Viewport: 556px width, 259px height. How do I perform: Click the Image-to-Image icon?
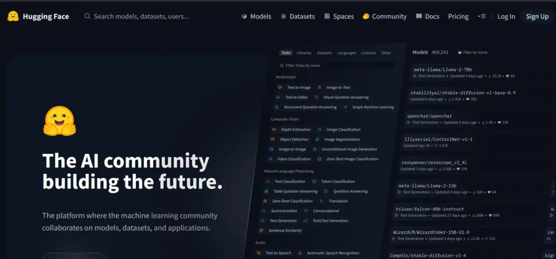[271, 150]
